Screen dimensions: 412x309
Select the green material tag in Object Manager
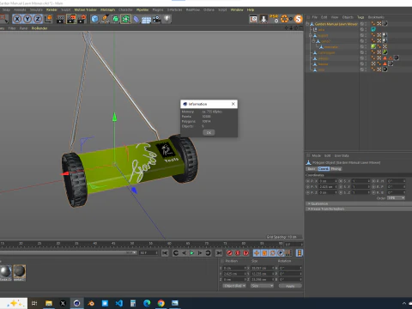pos(373,46)
